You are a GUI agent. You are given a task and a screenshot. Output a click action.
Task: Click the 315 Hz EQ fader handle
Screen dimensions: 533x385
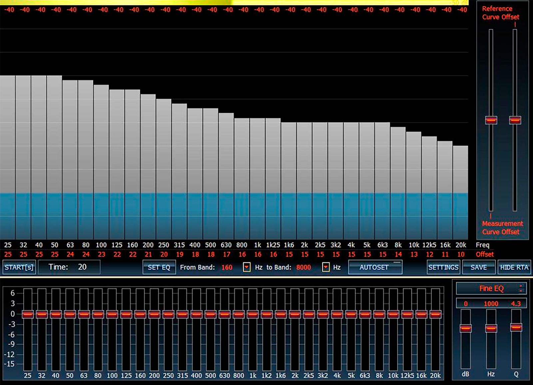pyautogui.click(x=182, y=314)
